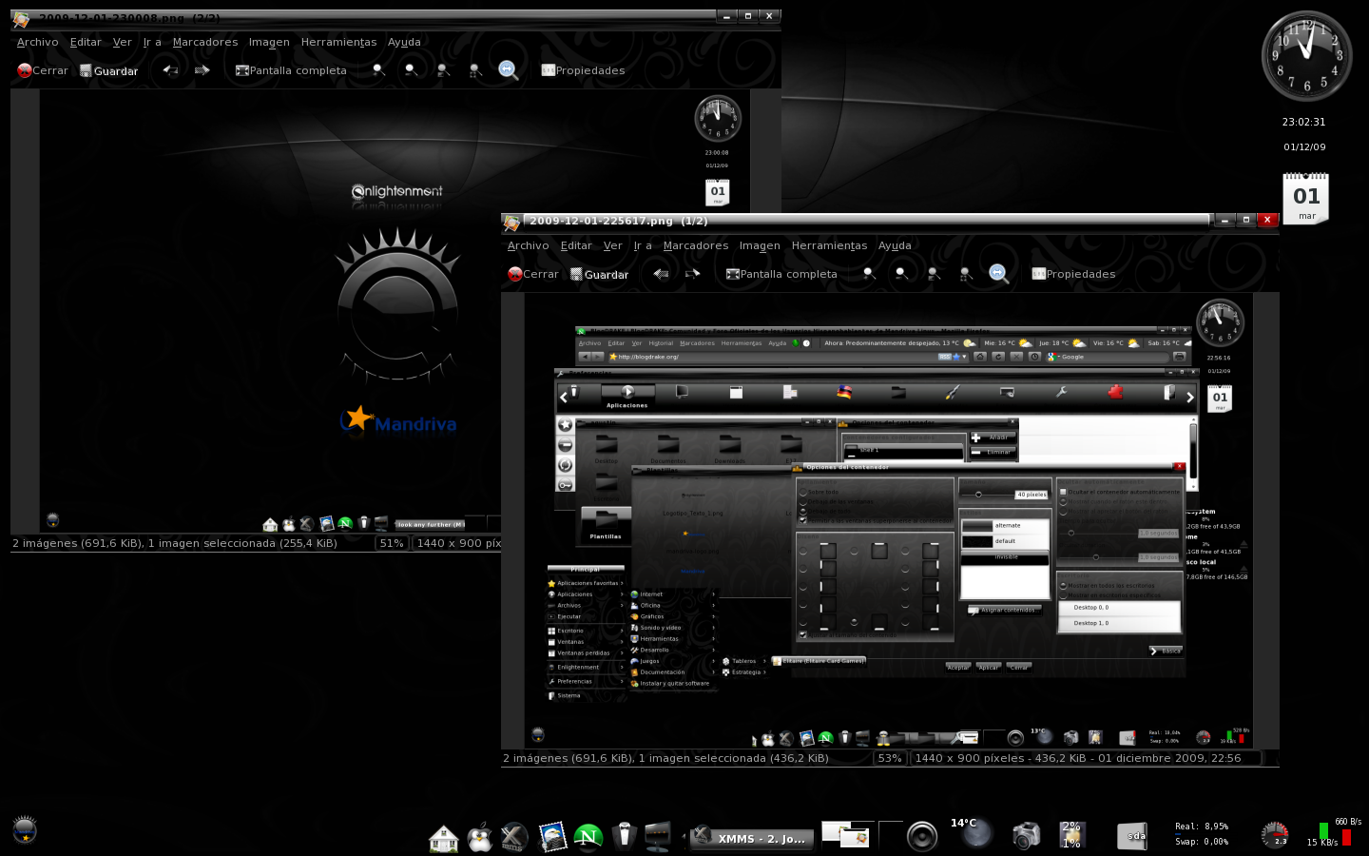1369x856 pixels.
Task: Click Pantalla completa in 230008.png window
Action: click(291, 70)
